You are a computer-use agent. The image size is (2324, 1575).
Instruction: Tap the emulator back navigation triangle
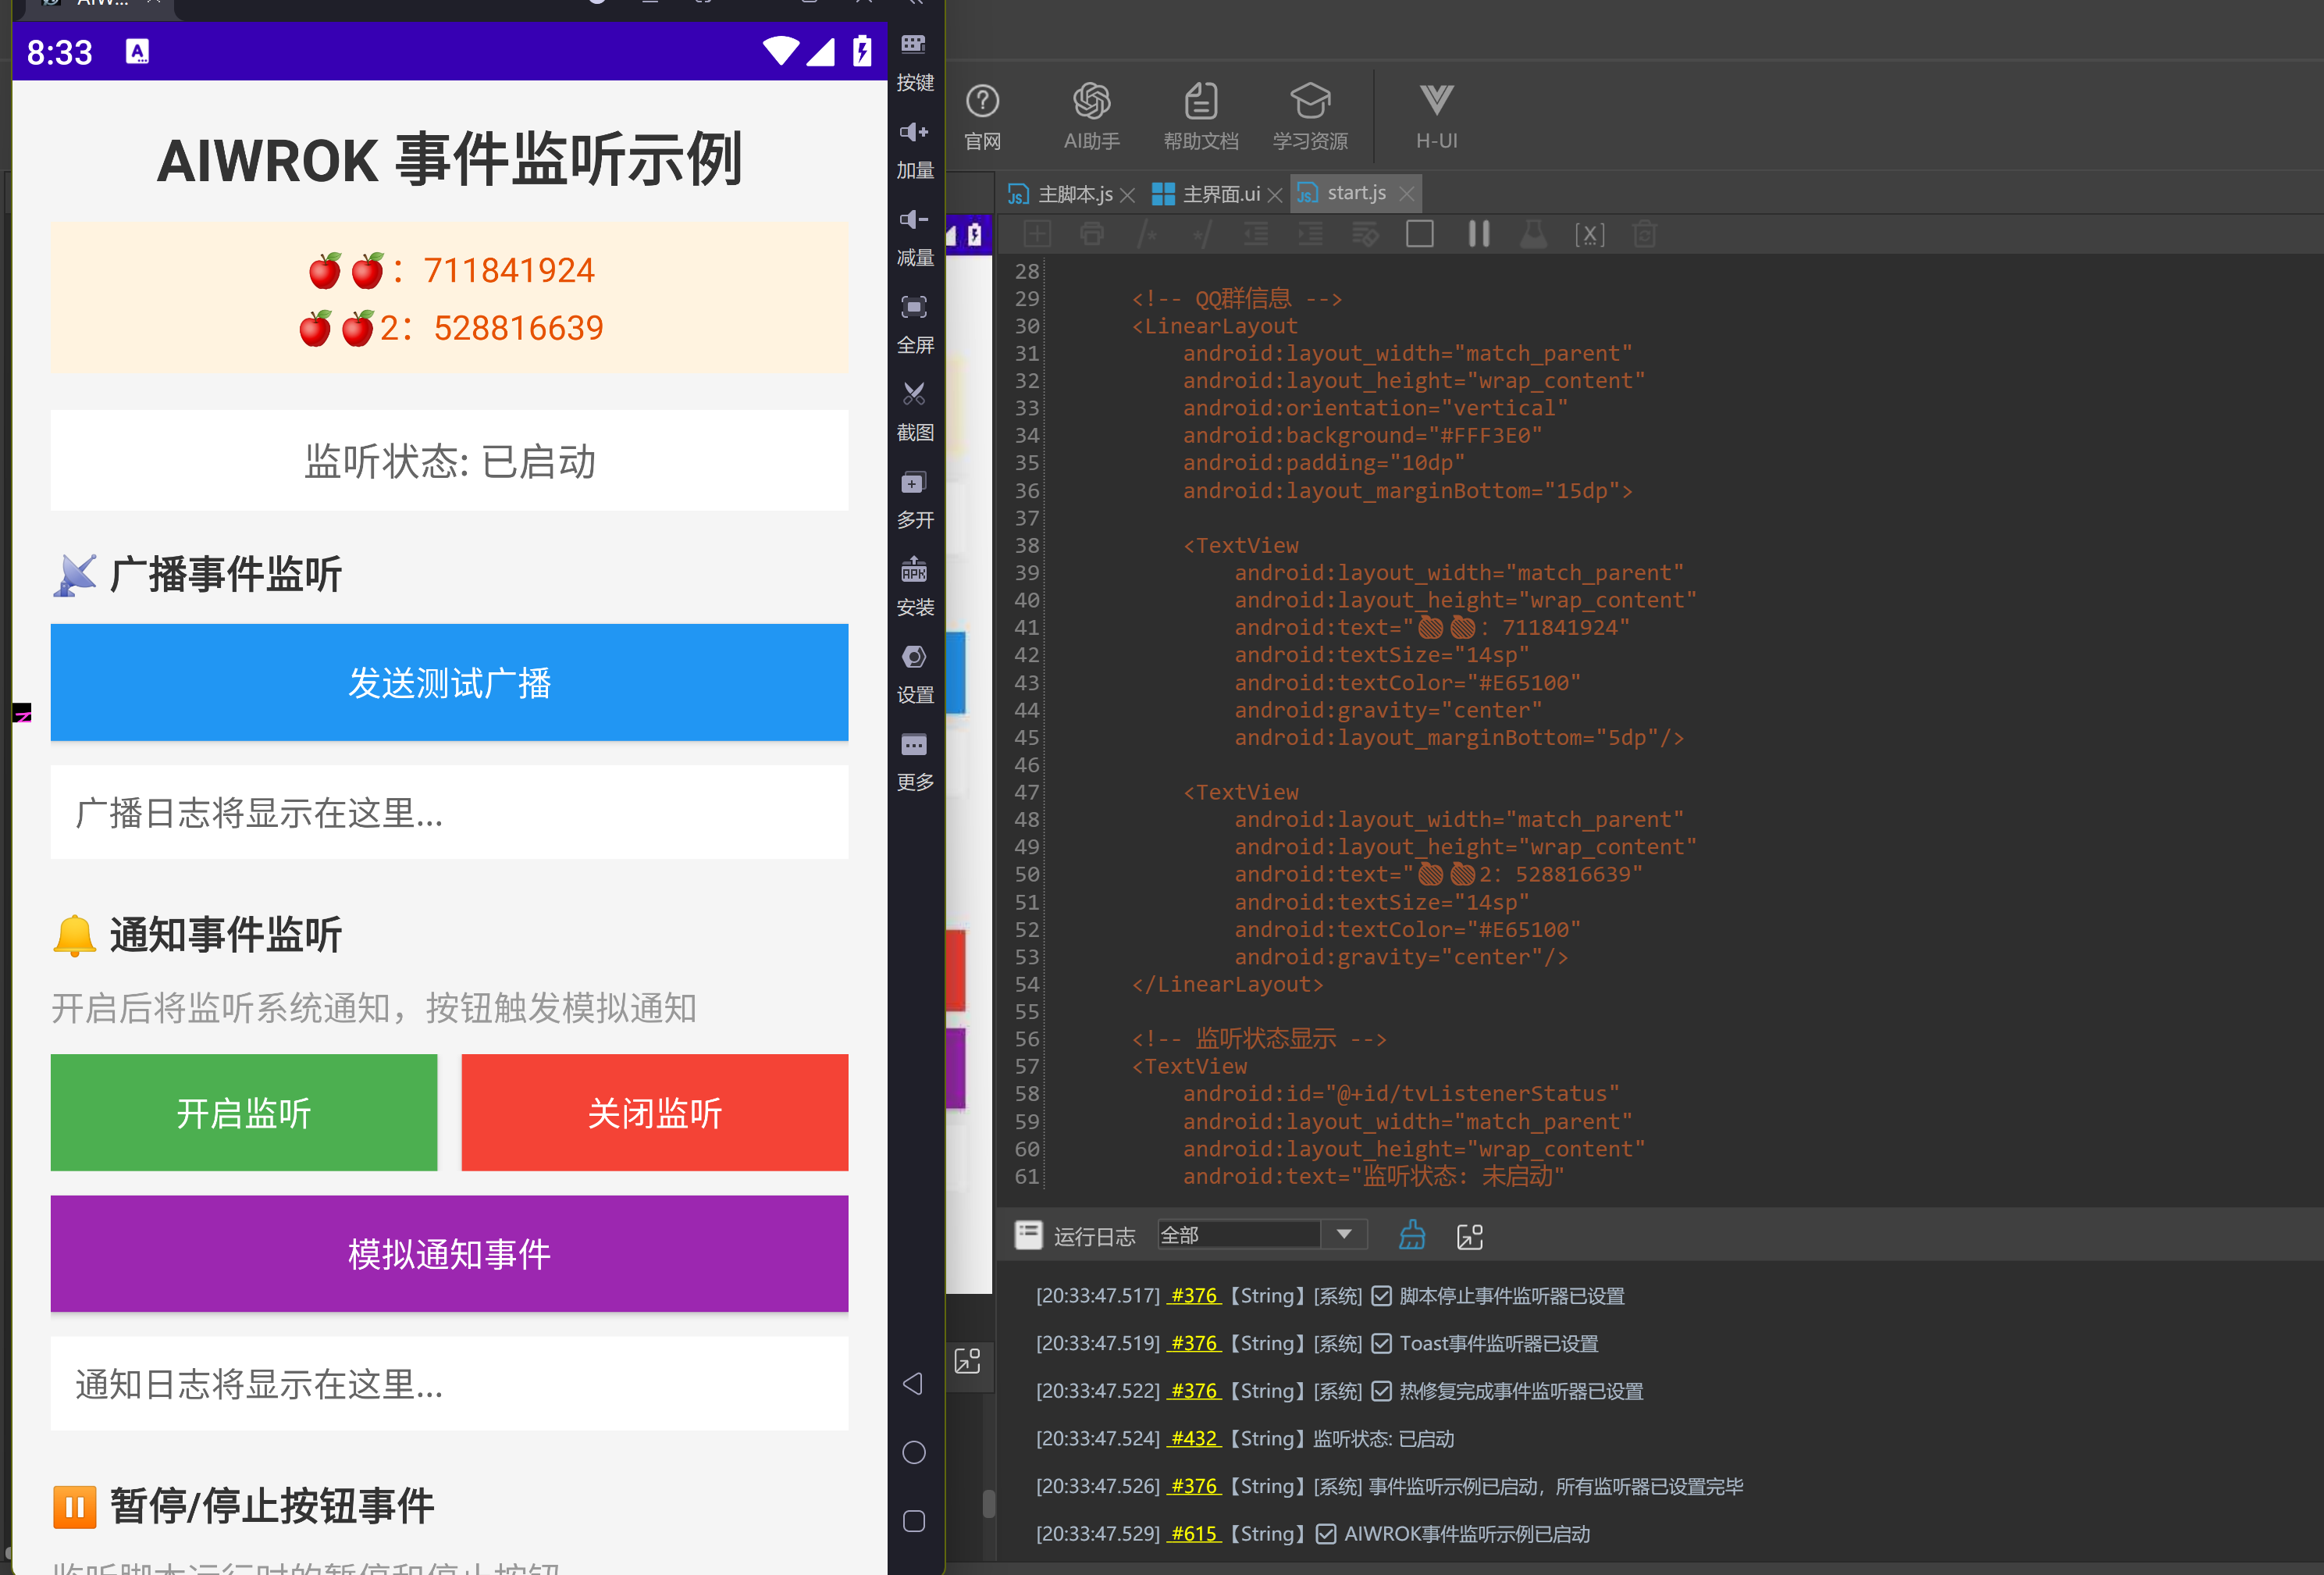(x=913, y=1384)
